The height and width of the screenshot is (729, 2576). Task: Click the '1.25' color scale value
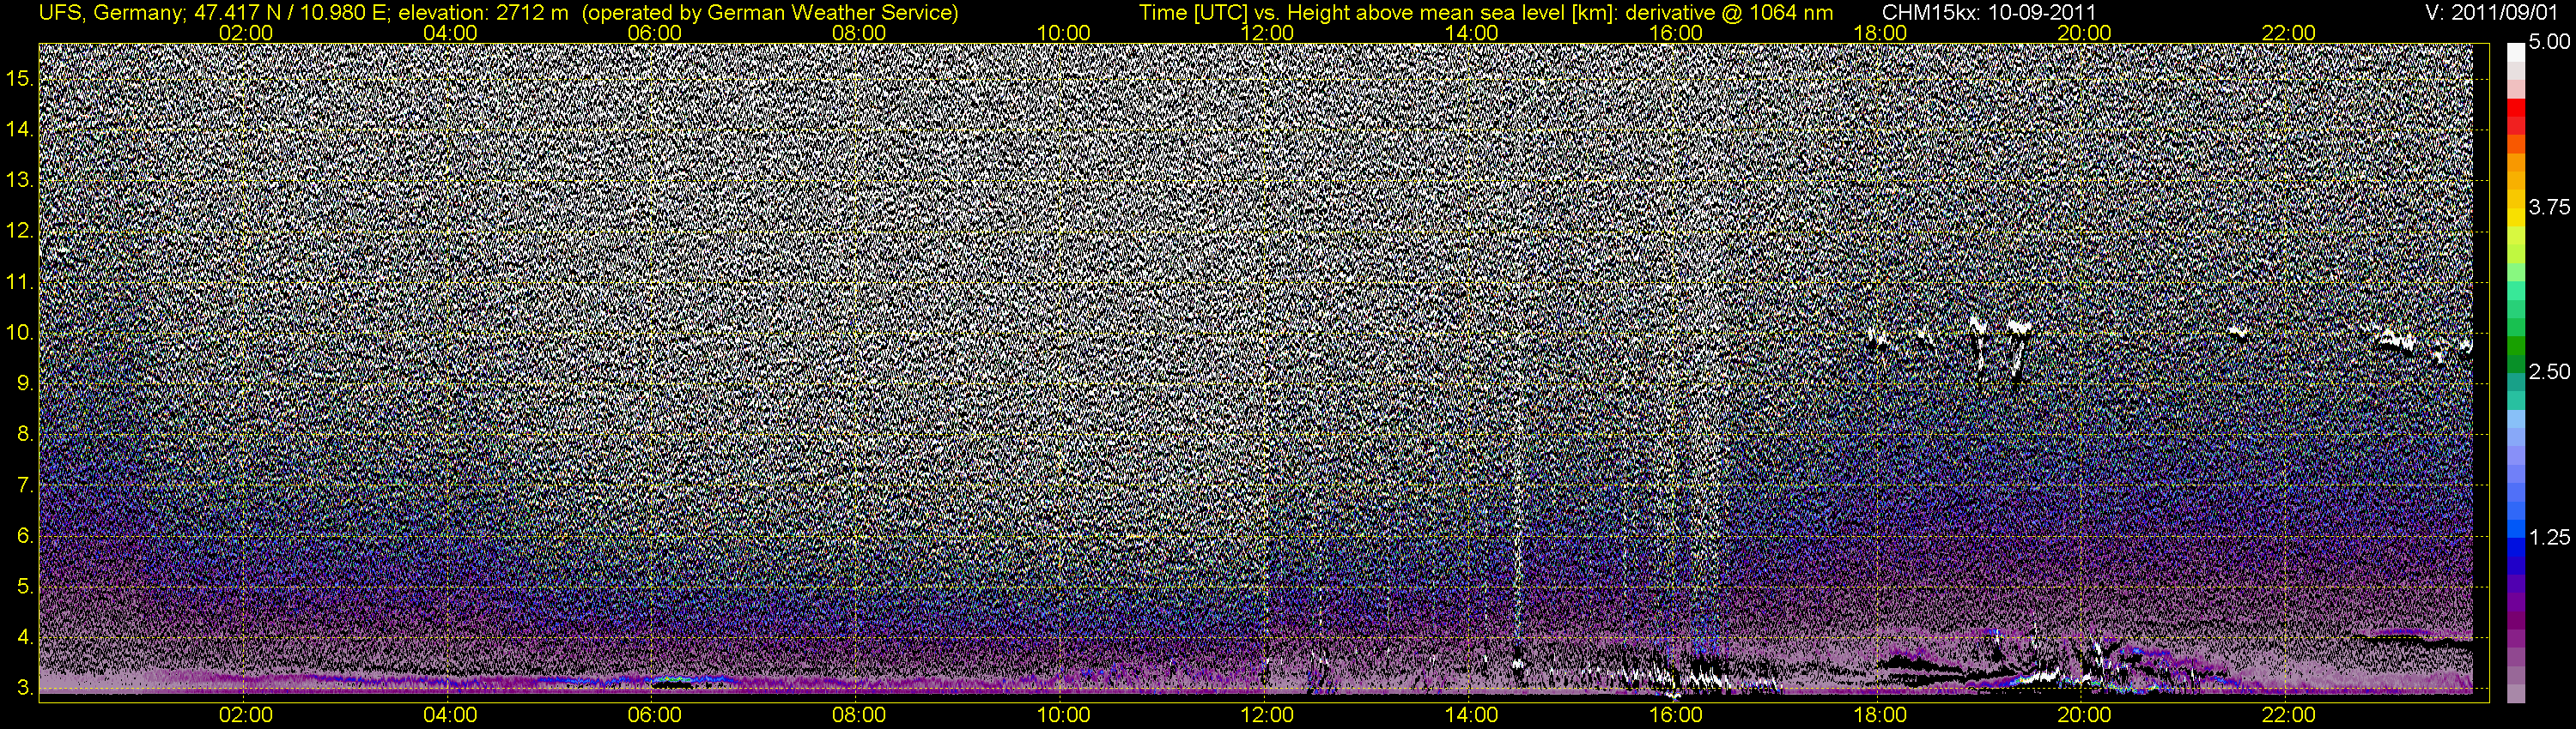pyautogui.click(x=2550, y=537)
